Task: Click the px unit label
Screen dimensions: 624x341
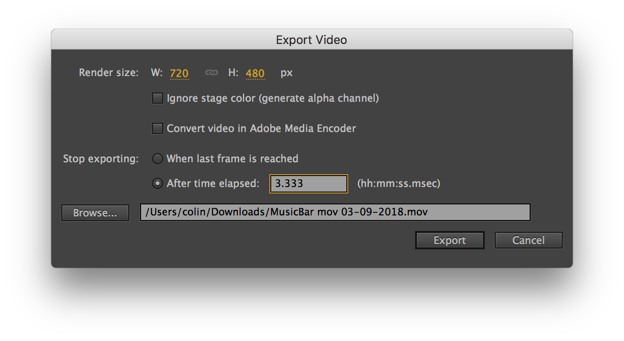Action: point(287,73)
